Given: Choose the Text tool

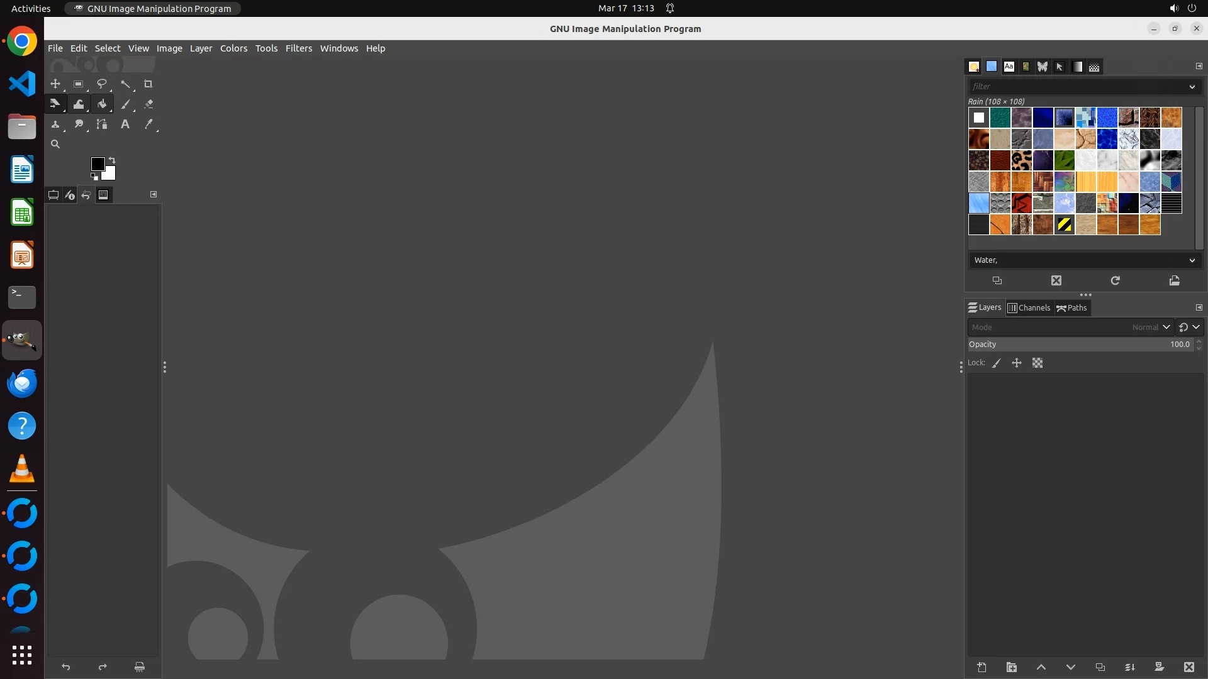Looking at the screenshot, I should point(125,124).
